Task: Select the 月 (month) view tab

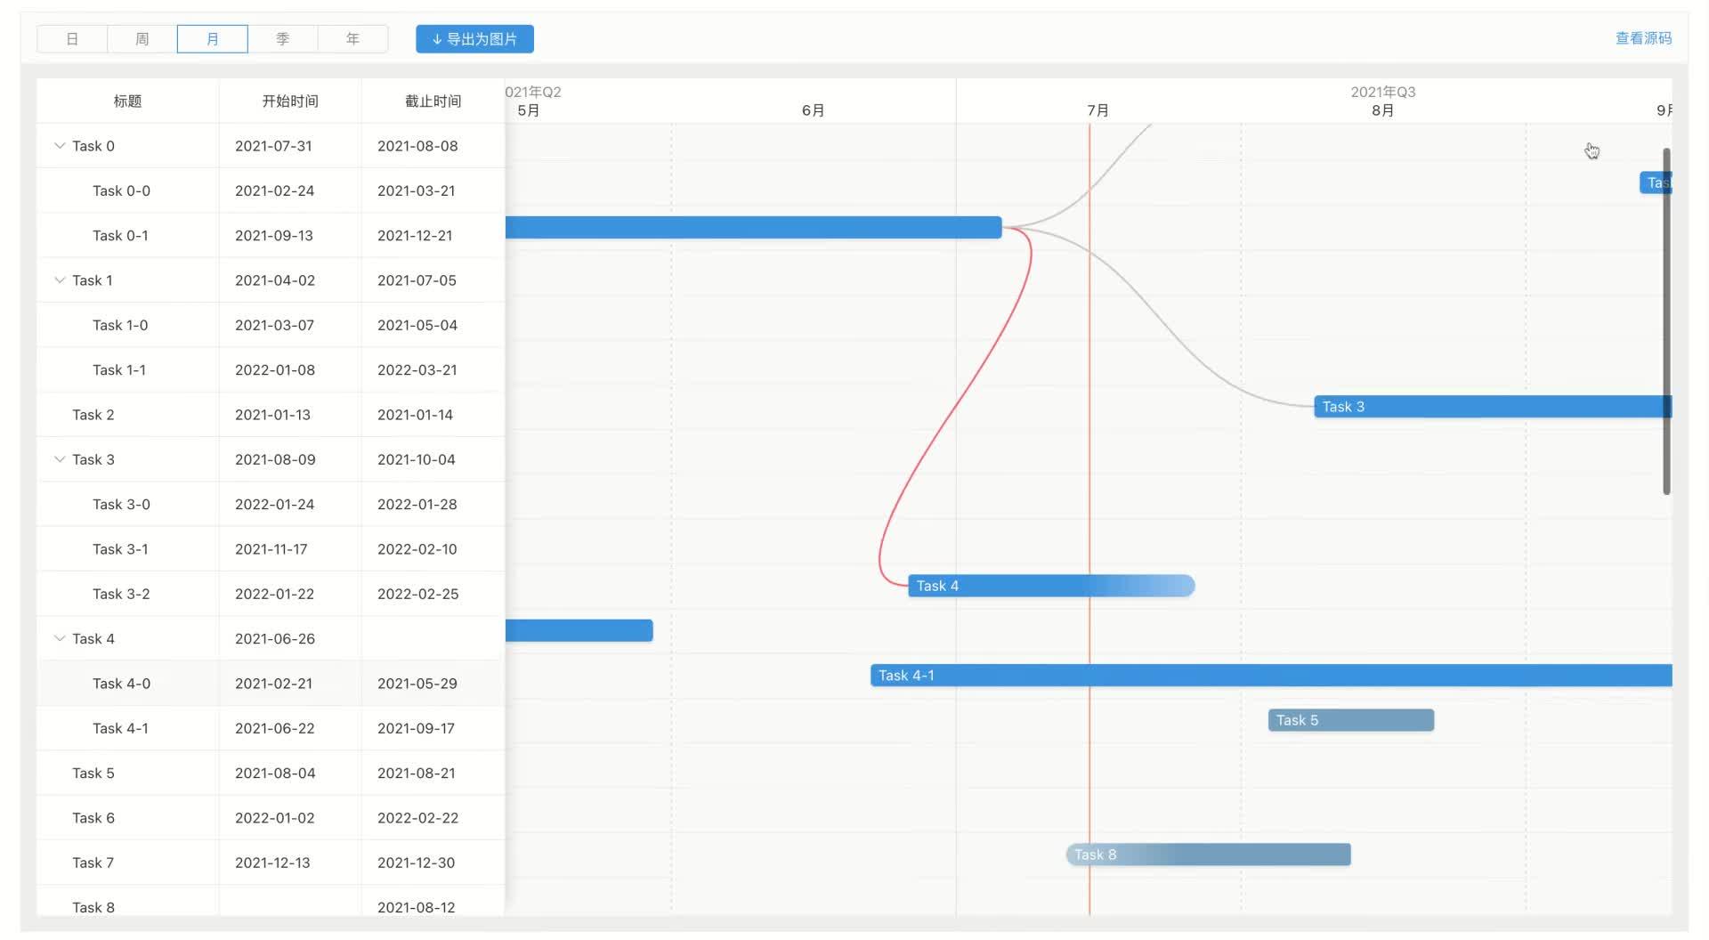Action: click(x=212, y=38)
